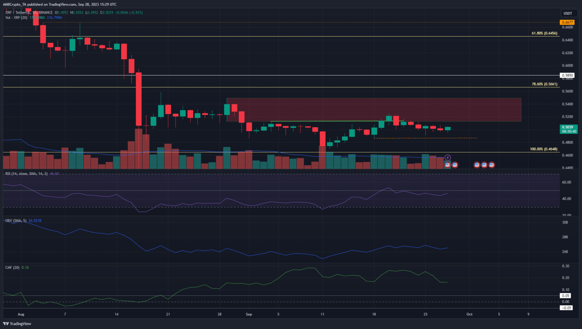Select the Vol · XRP (20) indicator legend
Image resolution: width=582 pixels, height=329 pixels.
16,18
